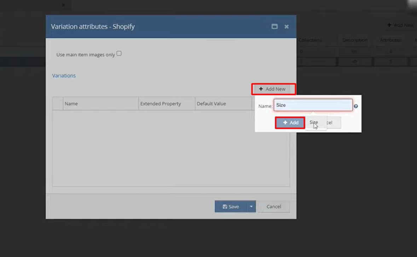Sort by the Default Value column header
This screenshot has height=257, width=417.
pos(224,103)
